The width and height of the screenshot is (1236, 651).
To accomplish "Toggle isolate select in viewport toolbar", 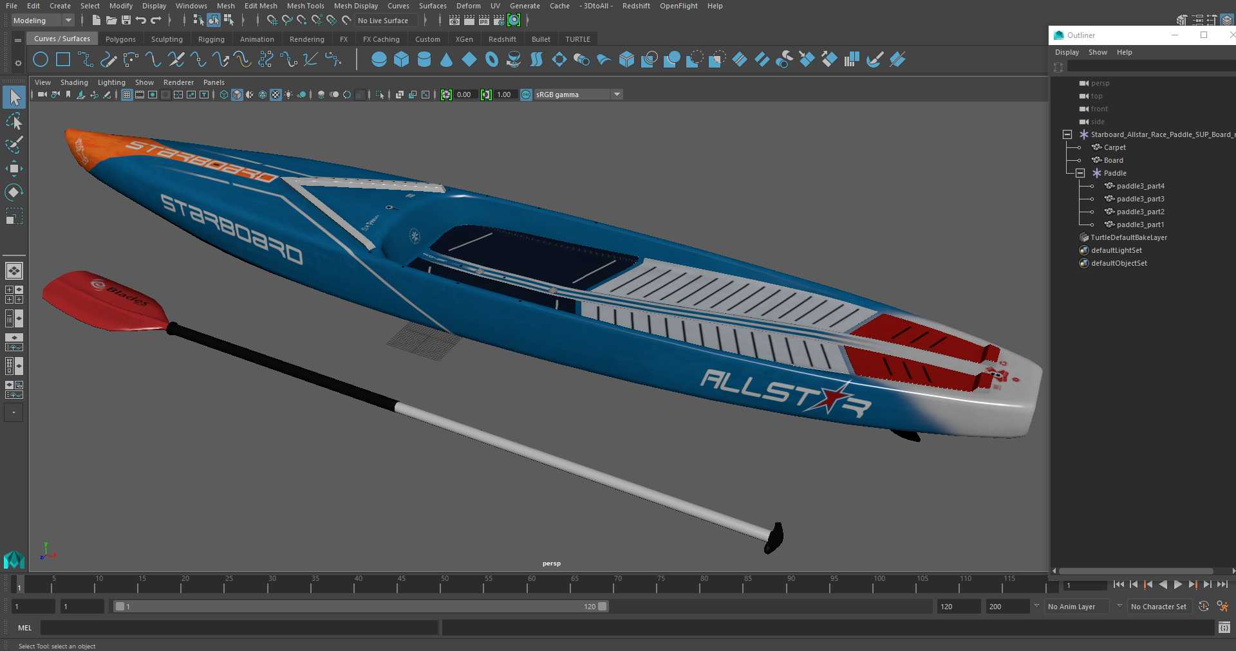I will click(380, 95).
